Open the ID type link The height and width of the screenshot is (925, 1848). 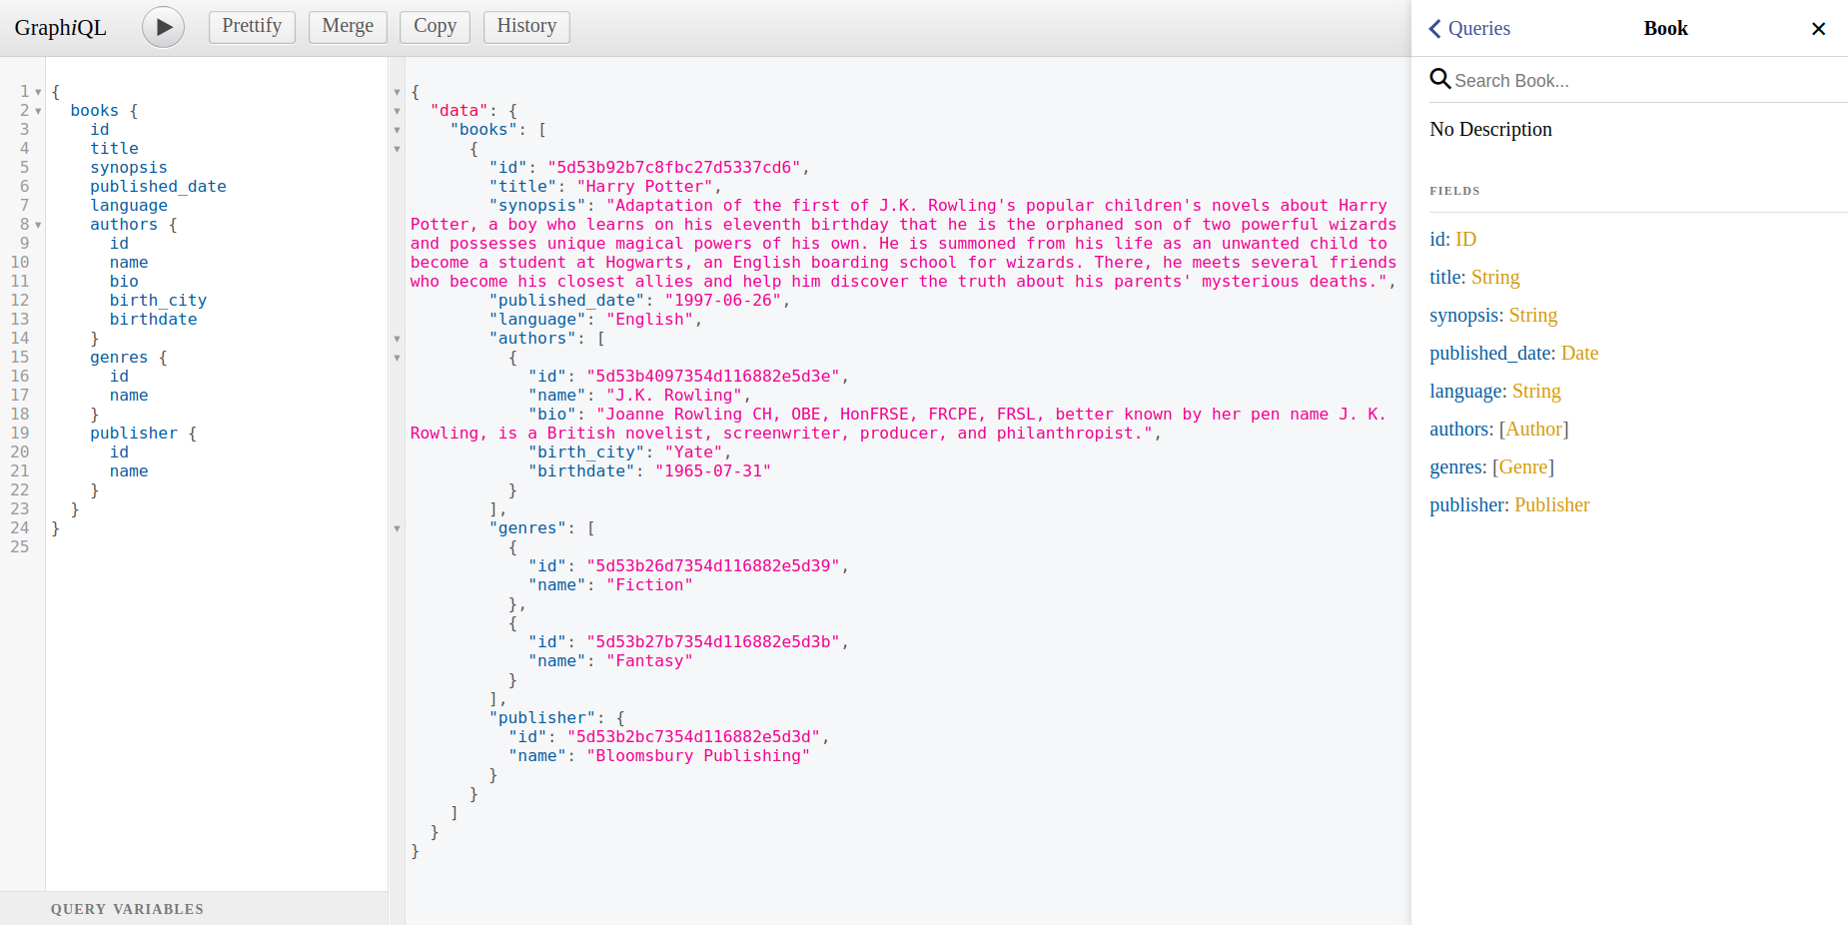(x=1465, y=239)
